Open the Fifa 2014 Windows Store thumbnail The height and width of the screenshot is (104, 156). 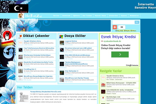(62, 57)
